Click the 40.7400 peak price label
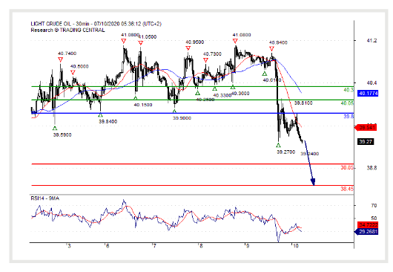393x272 pixels. (67, 54)
